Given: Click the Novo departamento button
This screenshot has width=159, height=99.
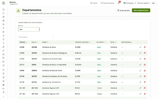Looking at the screenshot, I should tap(141, 10).
